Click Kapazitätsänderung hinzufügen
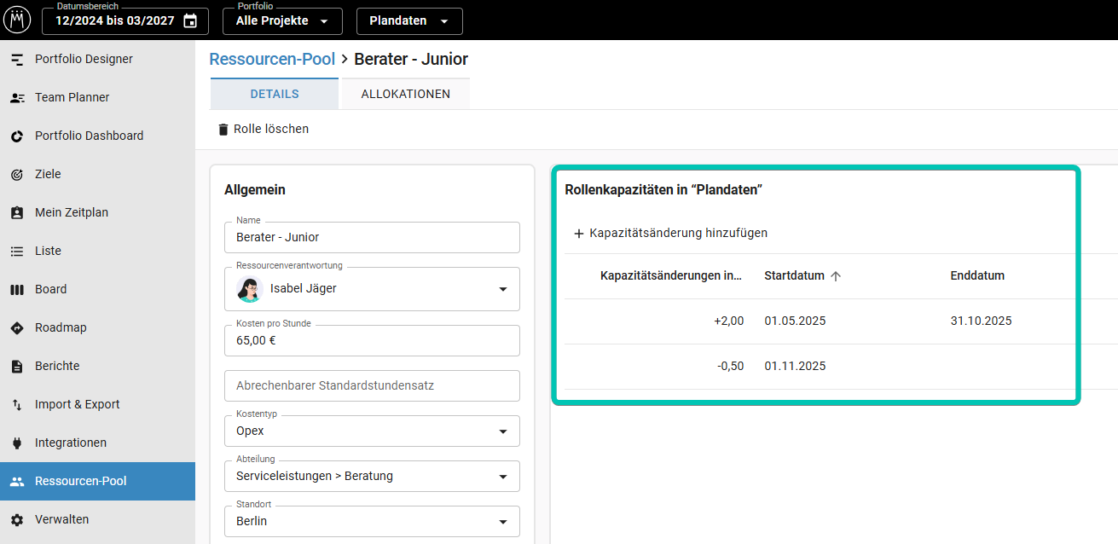This screenshot has width=1118, height=544. tap(670, 233)
